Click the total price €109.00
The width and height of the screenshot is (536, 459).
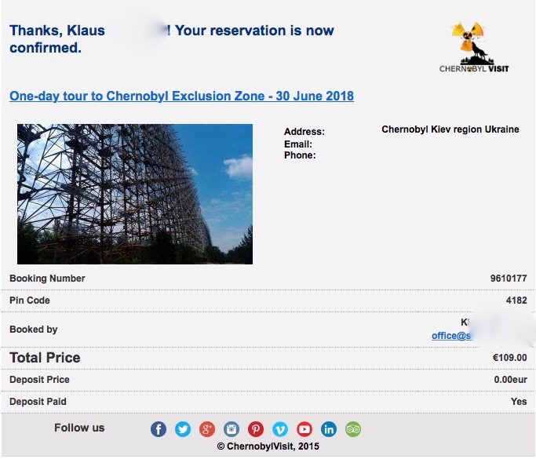pyautogui.click(x=509, y=358)
